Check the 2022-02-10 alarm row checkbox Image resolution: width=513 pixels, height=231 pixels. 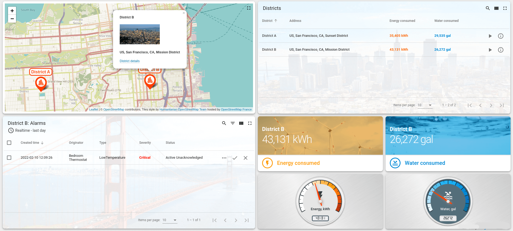tap(9, 158)
